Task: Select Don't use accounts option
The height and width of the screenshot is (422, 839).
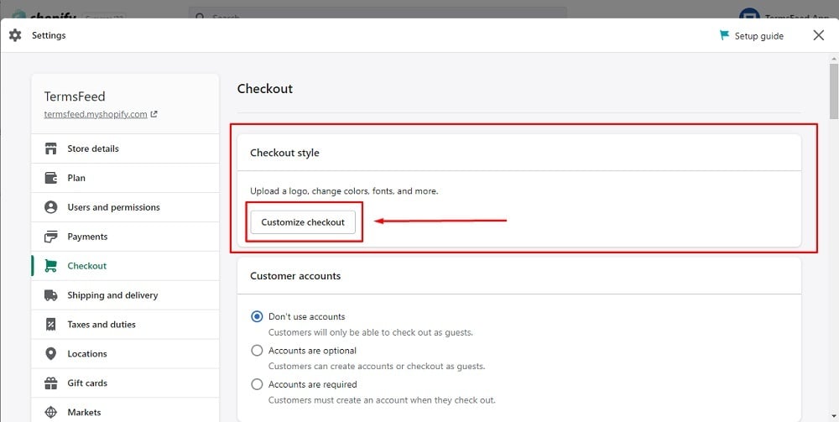Action: point(257,316)
